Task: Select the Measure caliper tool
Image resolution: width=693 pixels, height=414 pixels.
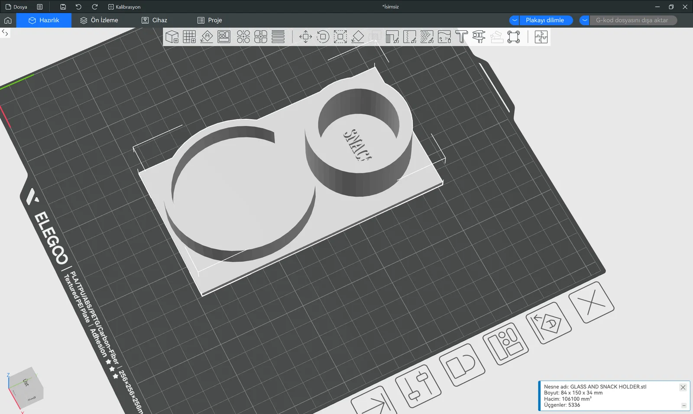Action: pos(479,37)
